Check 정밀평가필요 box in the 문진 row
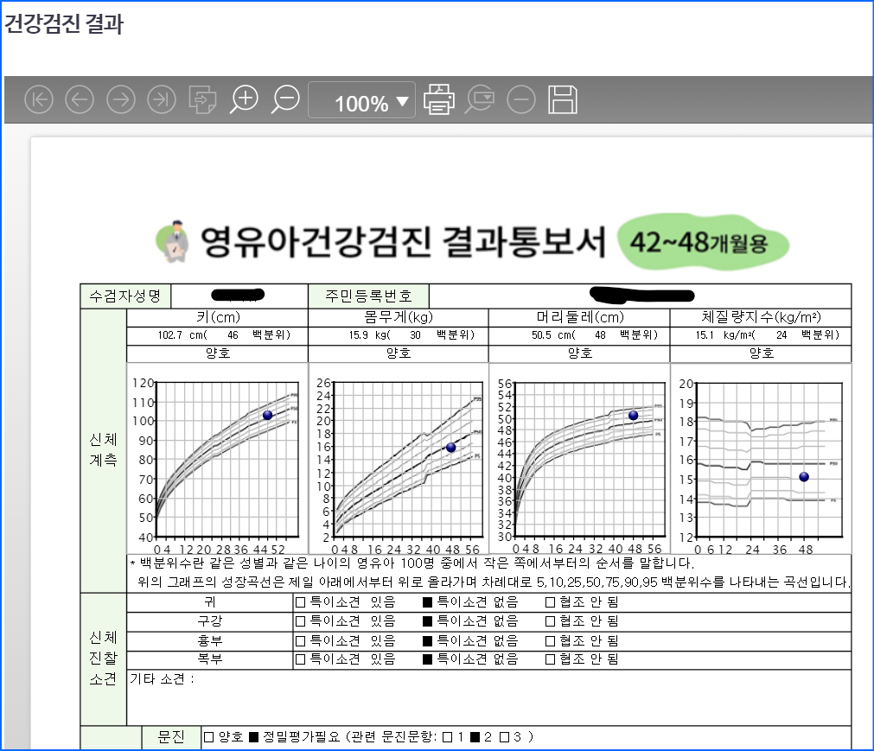874x751 pixels. (253, 737)
